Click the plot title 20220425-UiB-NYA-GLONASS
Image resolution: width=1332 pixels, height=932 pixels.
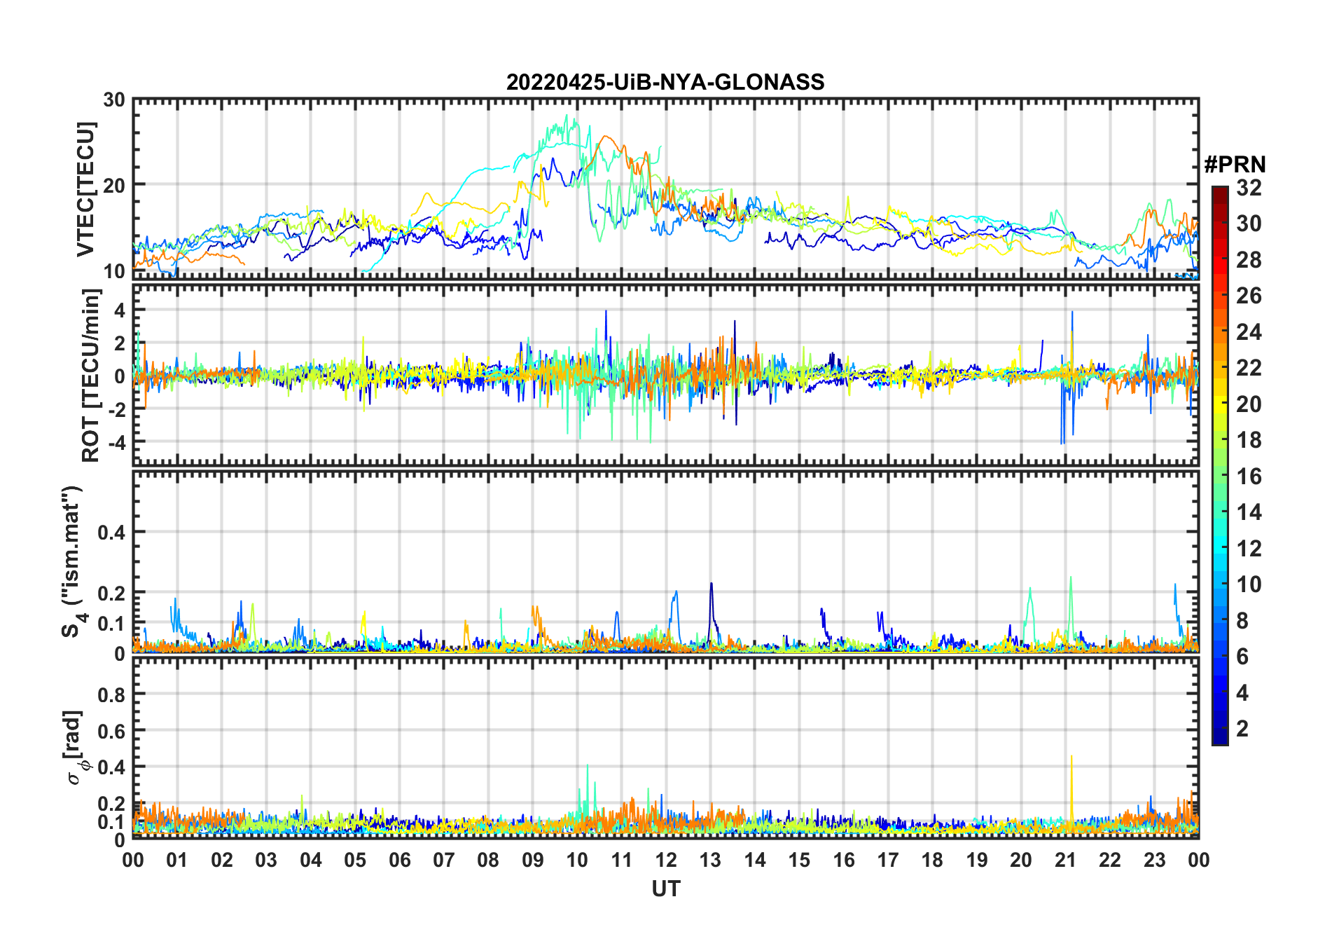(665, 82)
